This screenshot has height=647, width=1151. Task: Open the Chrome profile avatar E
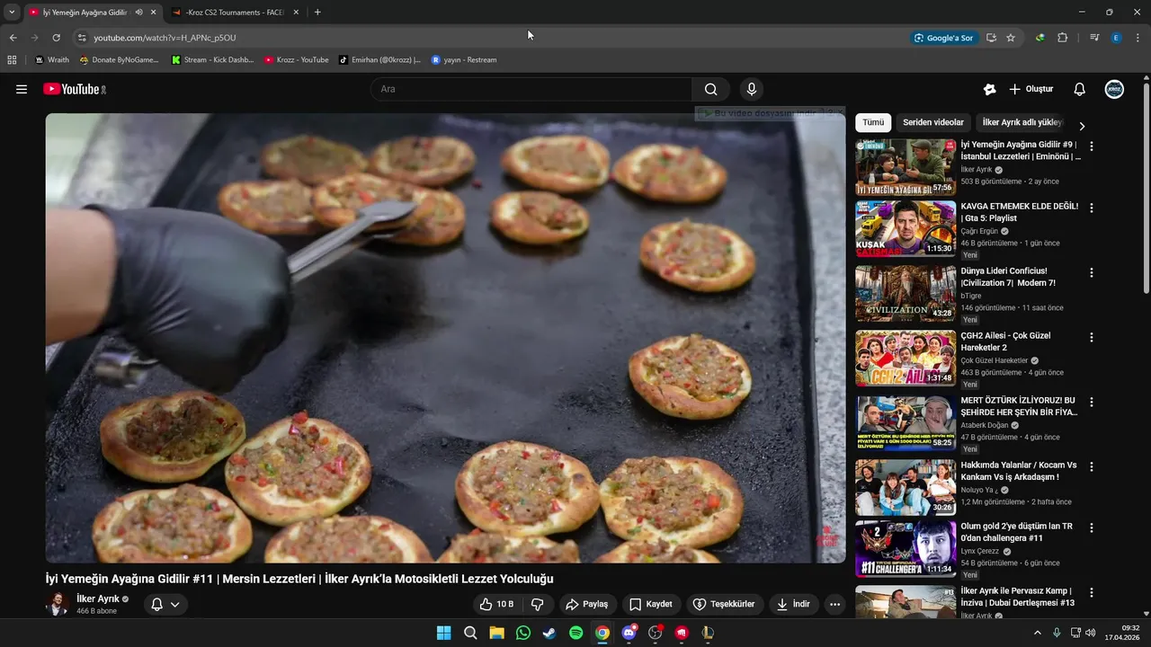[1116, 38]
